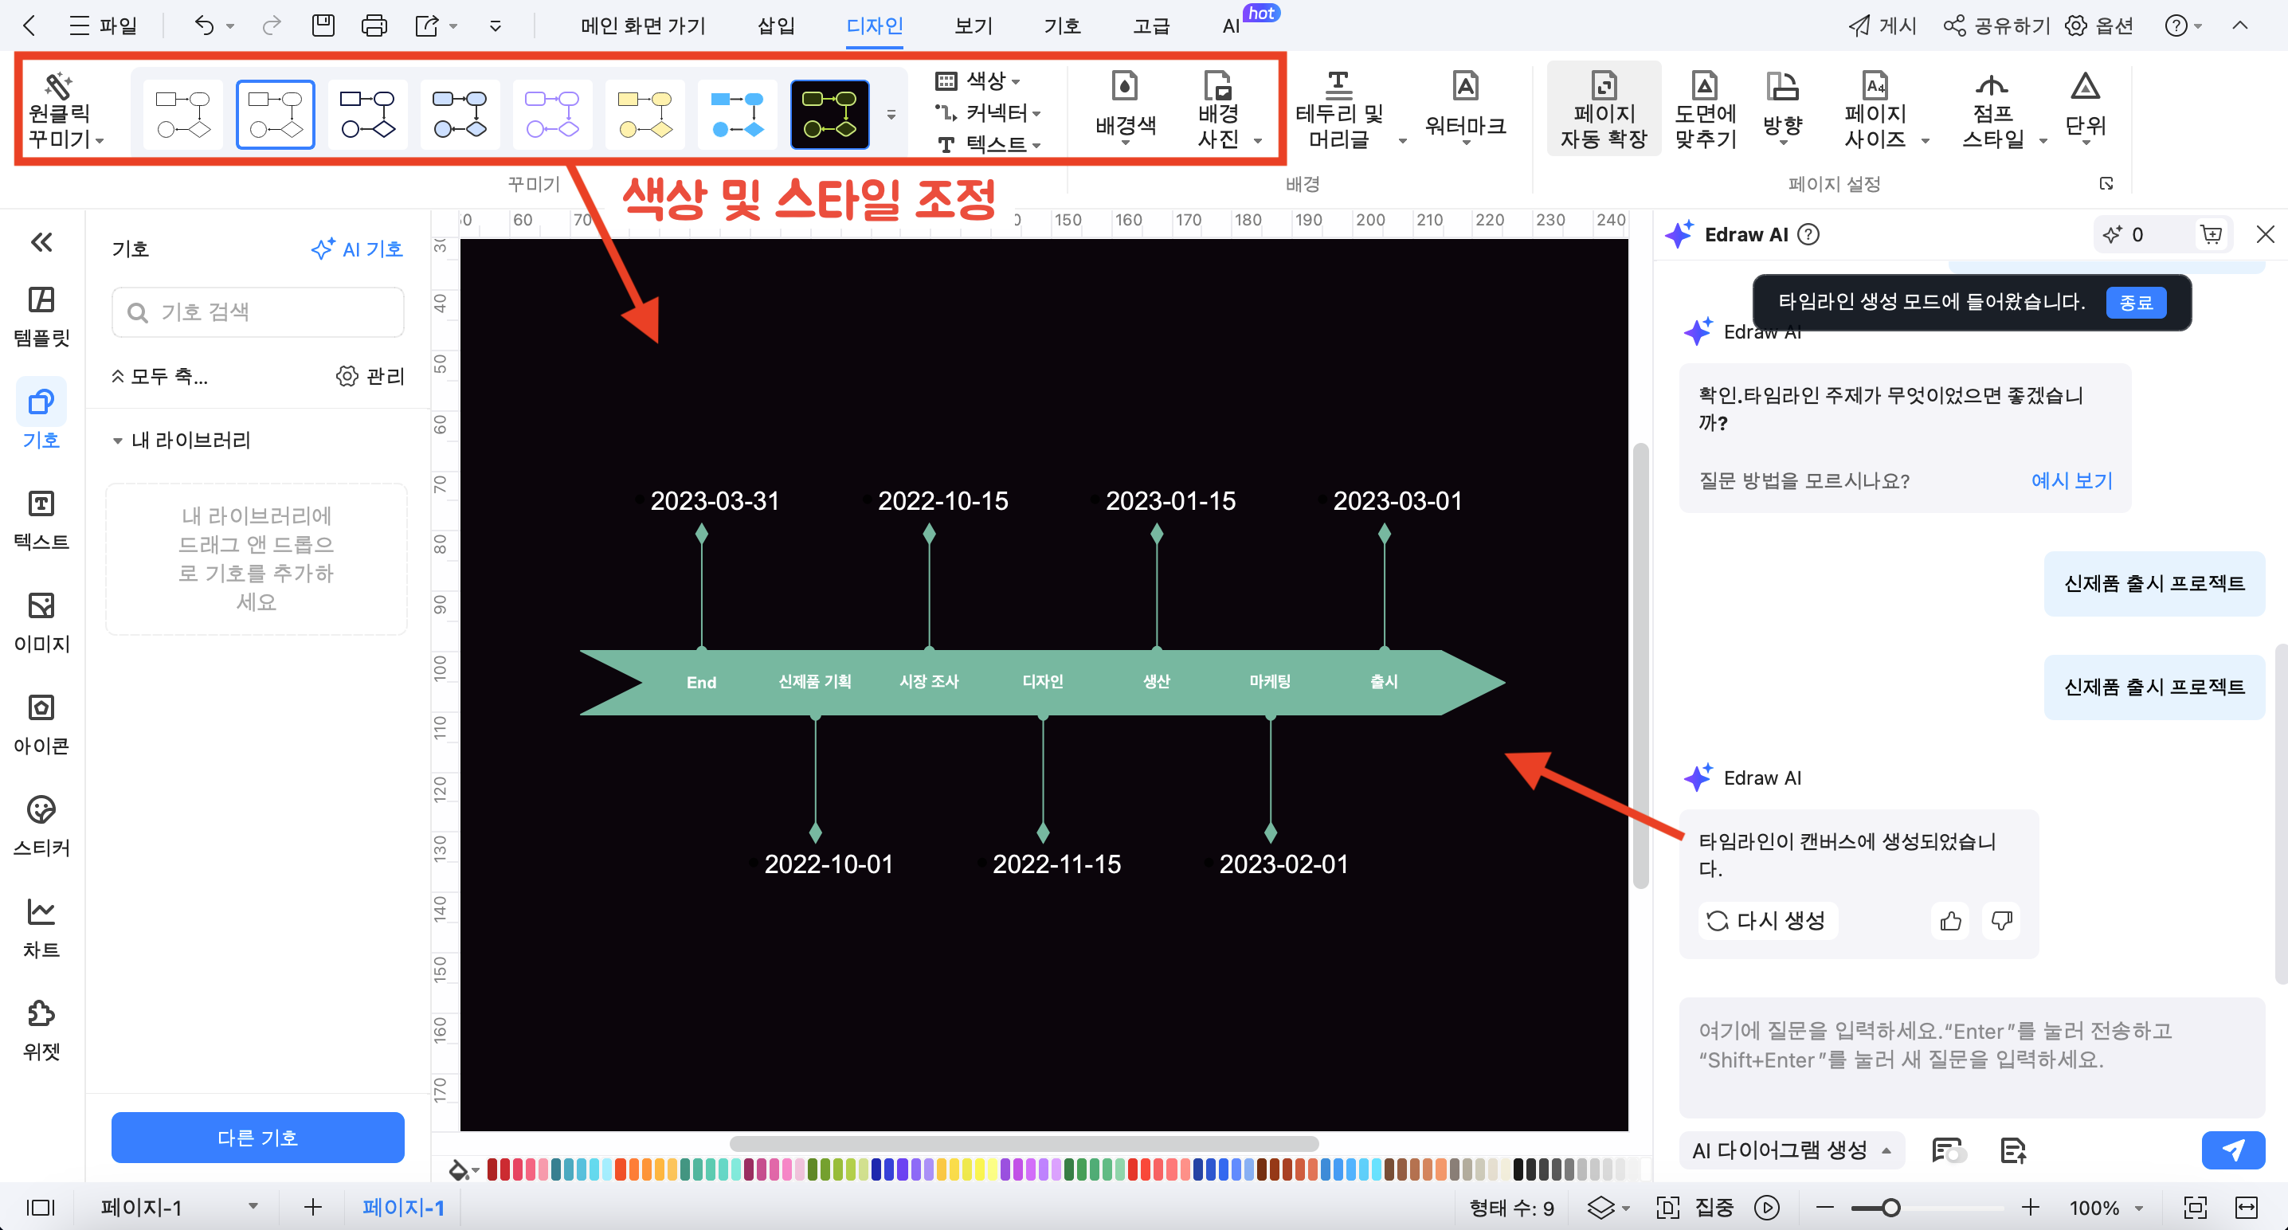Open the 위젯 sidebar panel

point(41,1030)
